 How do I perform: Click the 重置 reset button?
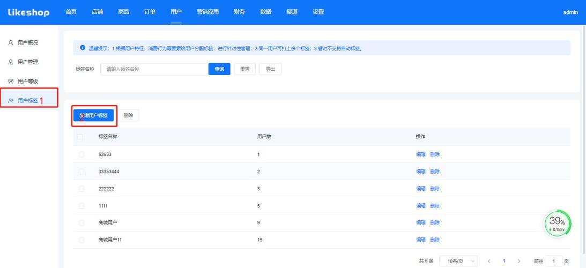click(245, 69)
